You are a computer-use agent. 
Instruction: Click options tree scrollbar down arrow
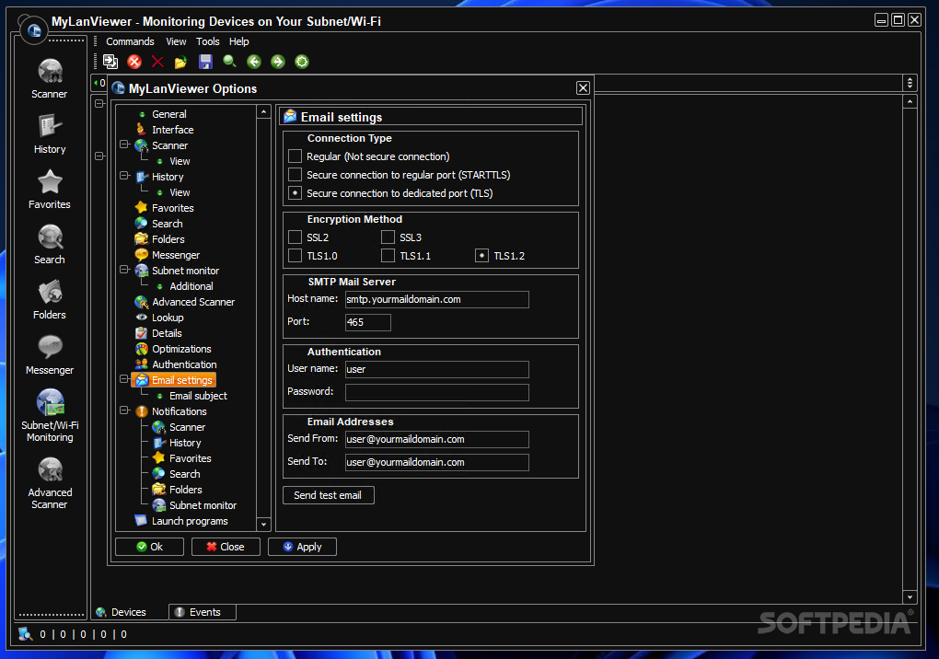263,525
